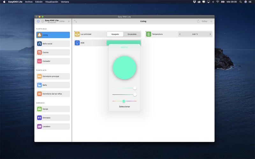
Task: Click the Living armchair icon
Action: click(39, 35)
